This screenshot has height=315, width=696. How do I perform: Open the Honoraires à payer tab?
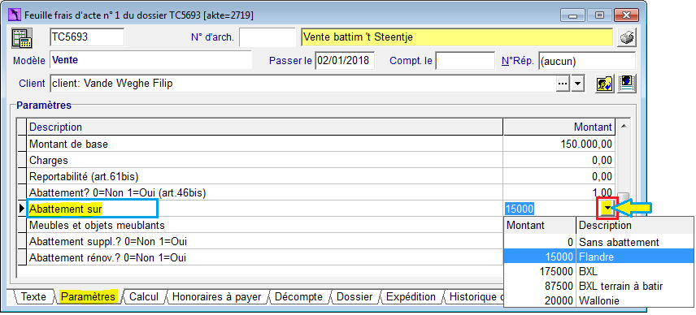tap(216, 296)
